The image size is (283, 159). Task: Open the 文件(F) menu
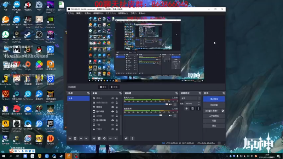tap(71, 13)
